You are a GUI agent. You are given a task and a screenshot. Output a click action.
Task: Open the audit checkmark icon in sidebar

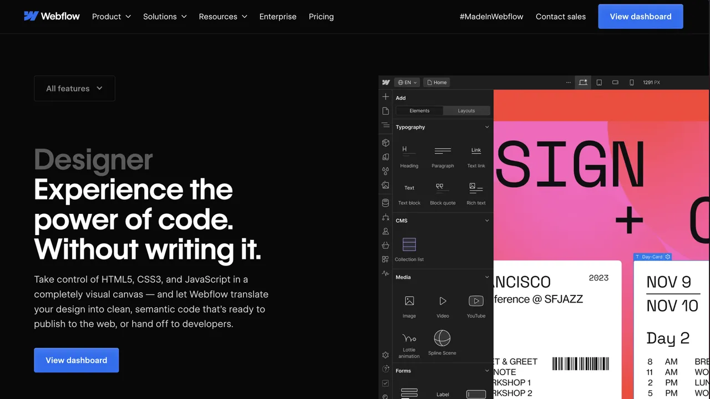pos(386,383)
